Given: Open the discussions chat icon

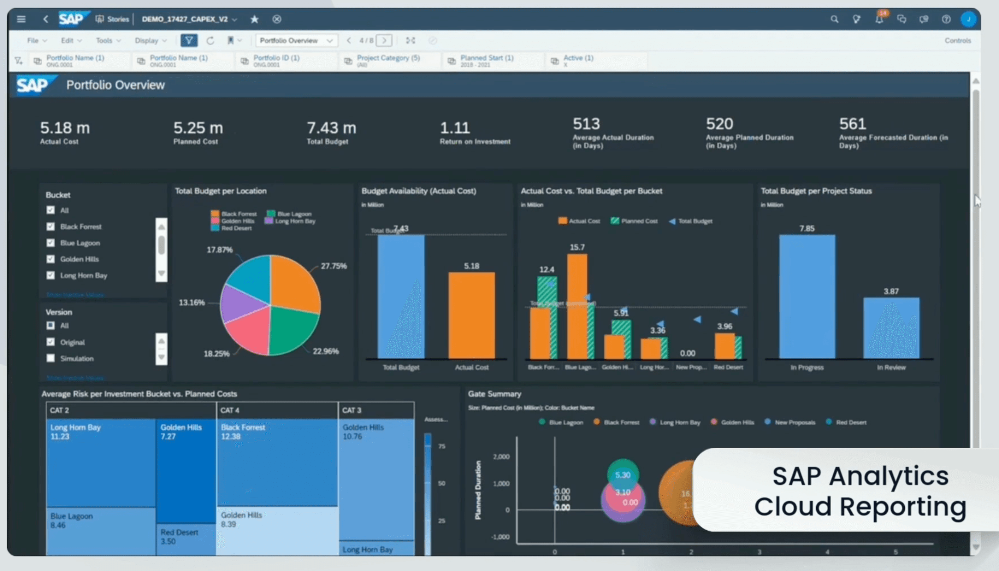Looking at the screenshot, I should pyautogui.click(x=901, y=19).
